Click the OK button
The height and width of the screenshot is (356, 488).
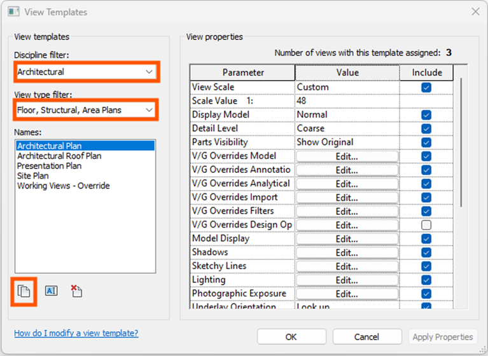coord(291,337)
